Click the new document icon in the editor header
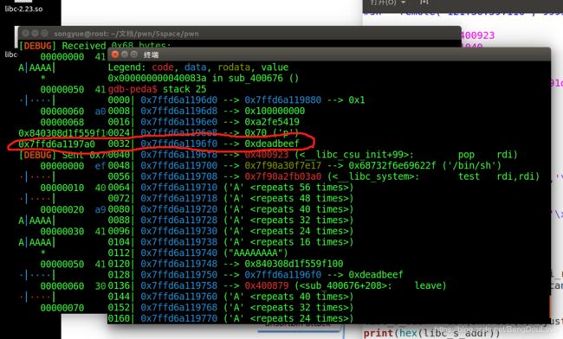Viewport: 563px width, 339px height. click(x=424, y=3)
